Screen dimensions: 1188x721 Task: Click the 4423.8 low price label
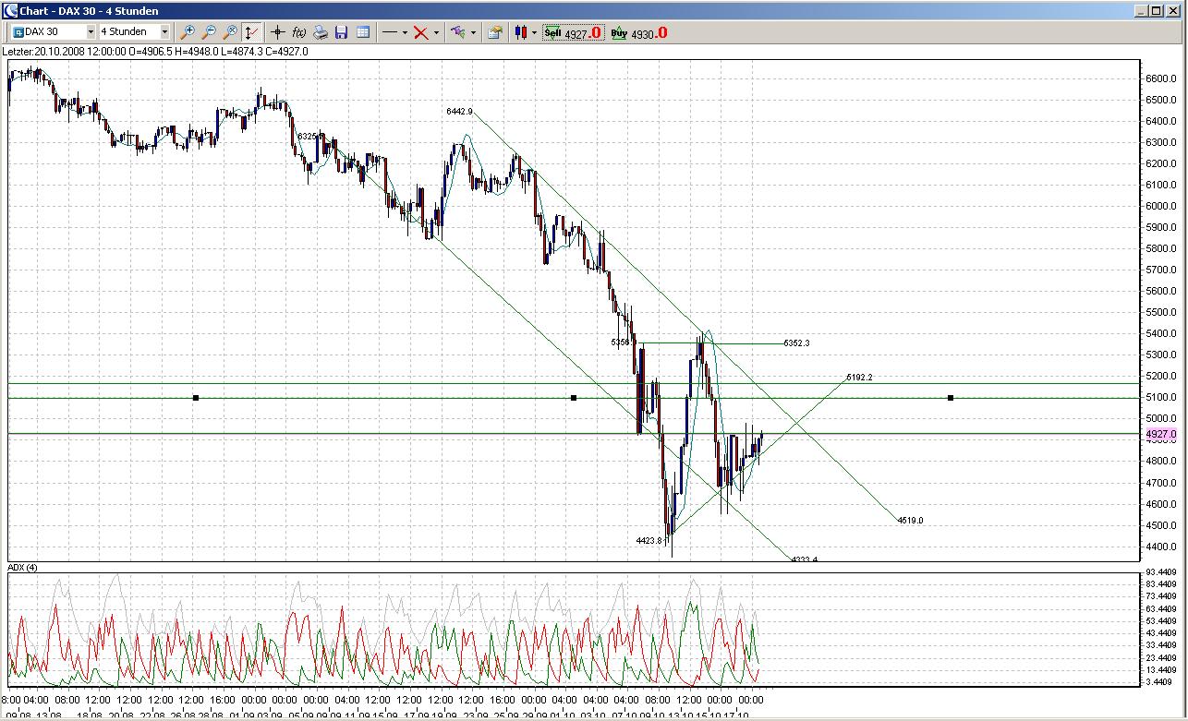pos(649,541)
